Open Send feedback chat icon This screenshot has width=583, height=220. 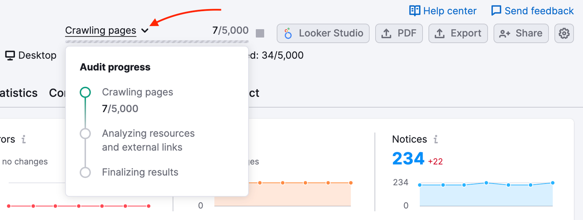tap(496, 11)
